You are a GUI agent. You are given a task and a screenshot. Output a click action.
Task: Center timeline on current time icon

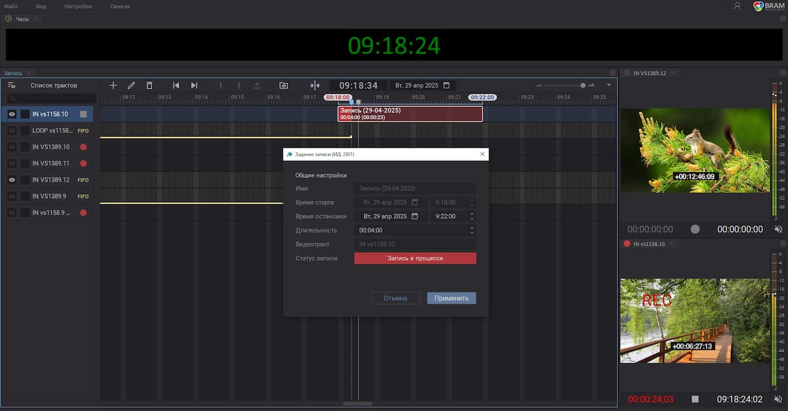[315, 85]
